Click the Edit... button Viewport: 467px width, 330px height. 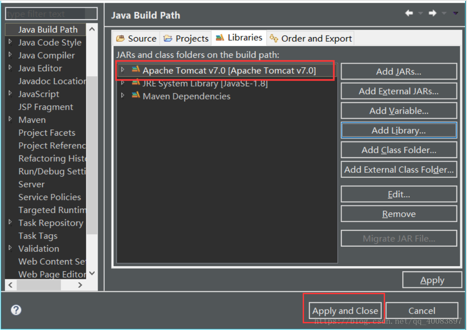click(x=399, y=194)
